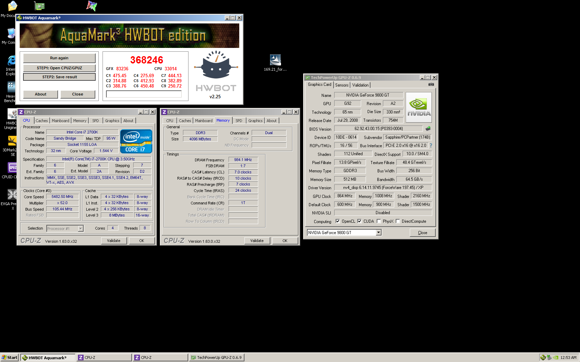The image size is (580, 362).
Task: Toggle the DirectCompute checkbox in GPU-Z
Action: tap(398, 221)
